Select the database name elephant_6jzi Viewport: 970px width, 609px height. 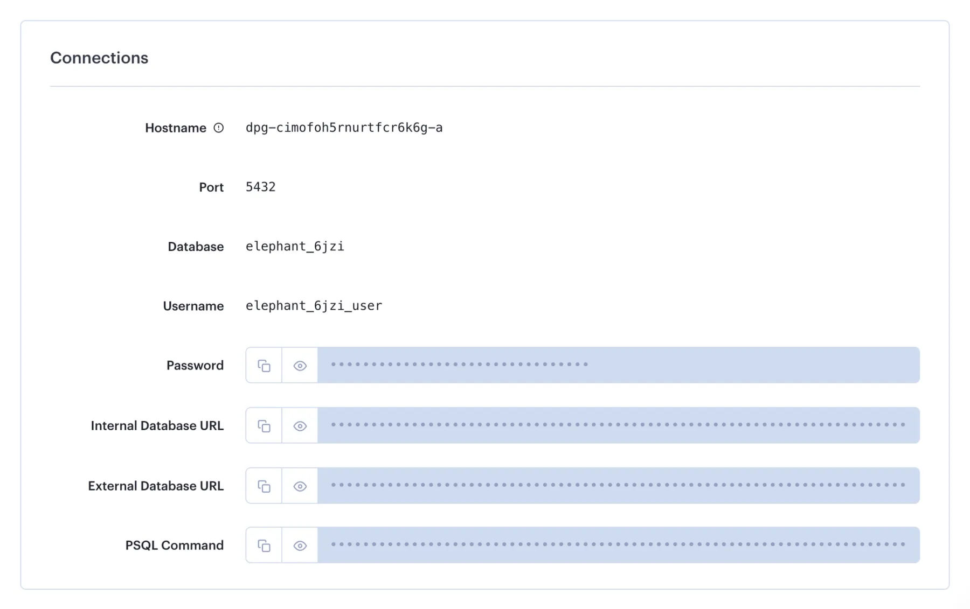[x=294, y=246]
